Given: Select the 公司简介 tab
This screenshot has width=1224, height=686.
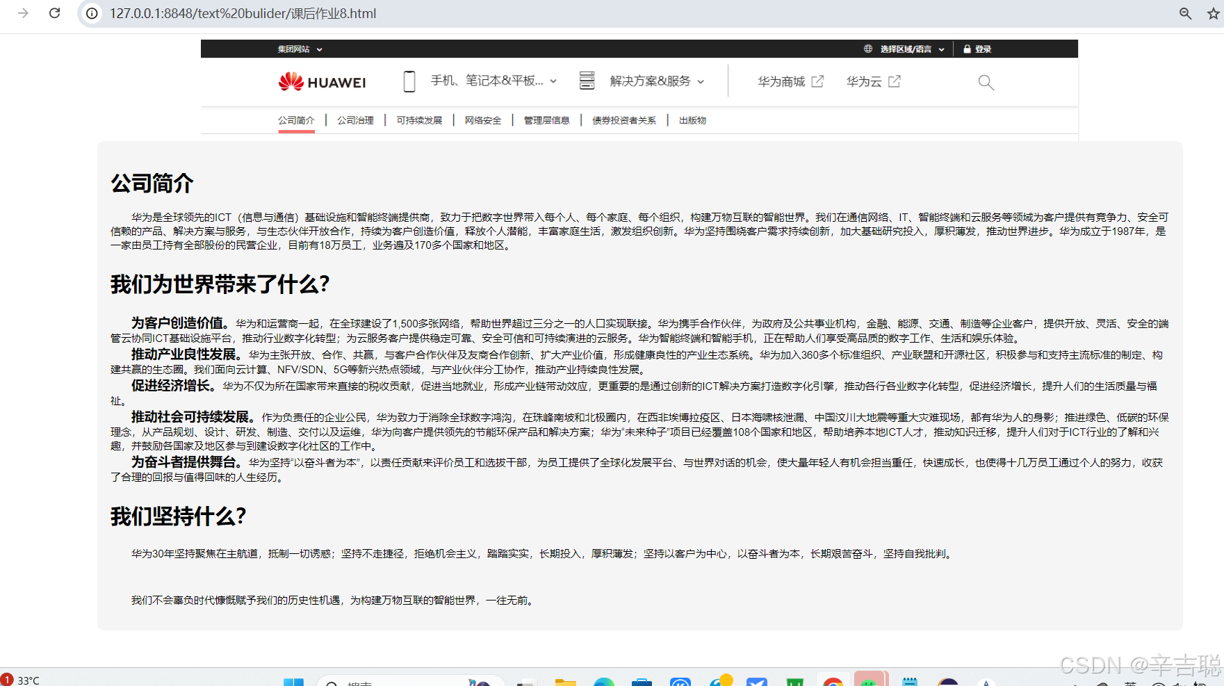Looking at the screenshot, I should [296, 120].
